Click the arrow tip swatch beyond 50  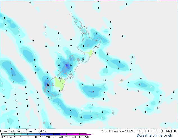89,134
